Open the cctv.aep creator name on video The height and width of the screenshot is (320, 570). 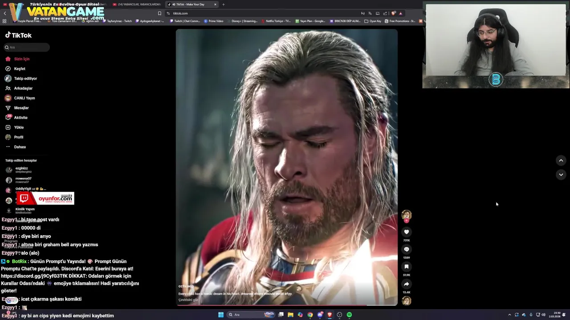(186, 286)
